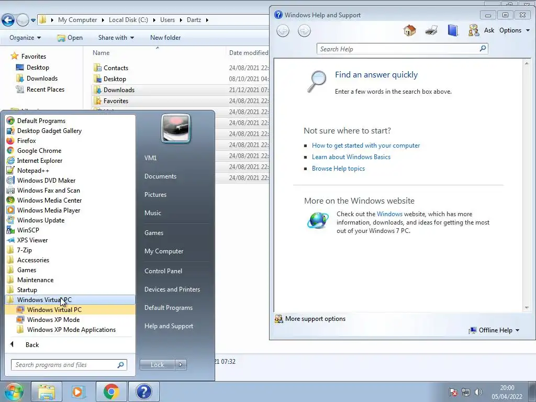Click the Action Center flag in tray
Viewport: 536px width, 402px height.
pyautogui.click(x=453, y=392)
